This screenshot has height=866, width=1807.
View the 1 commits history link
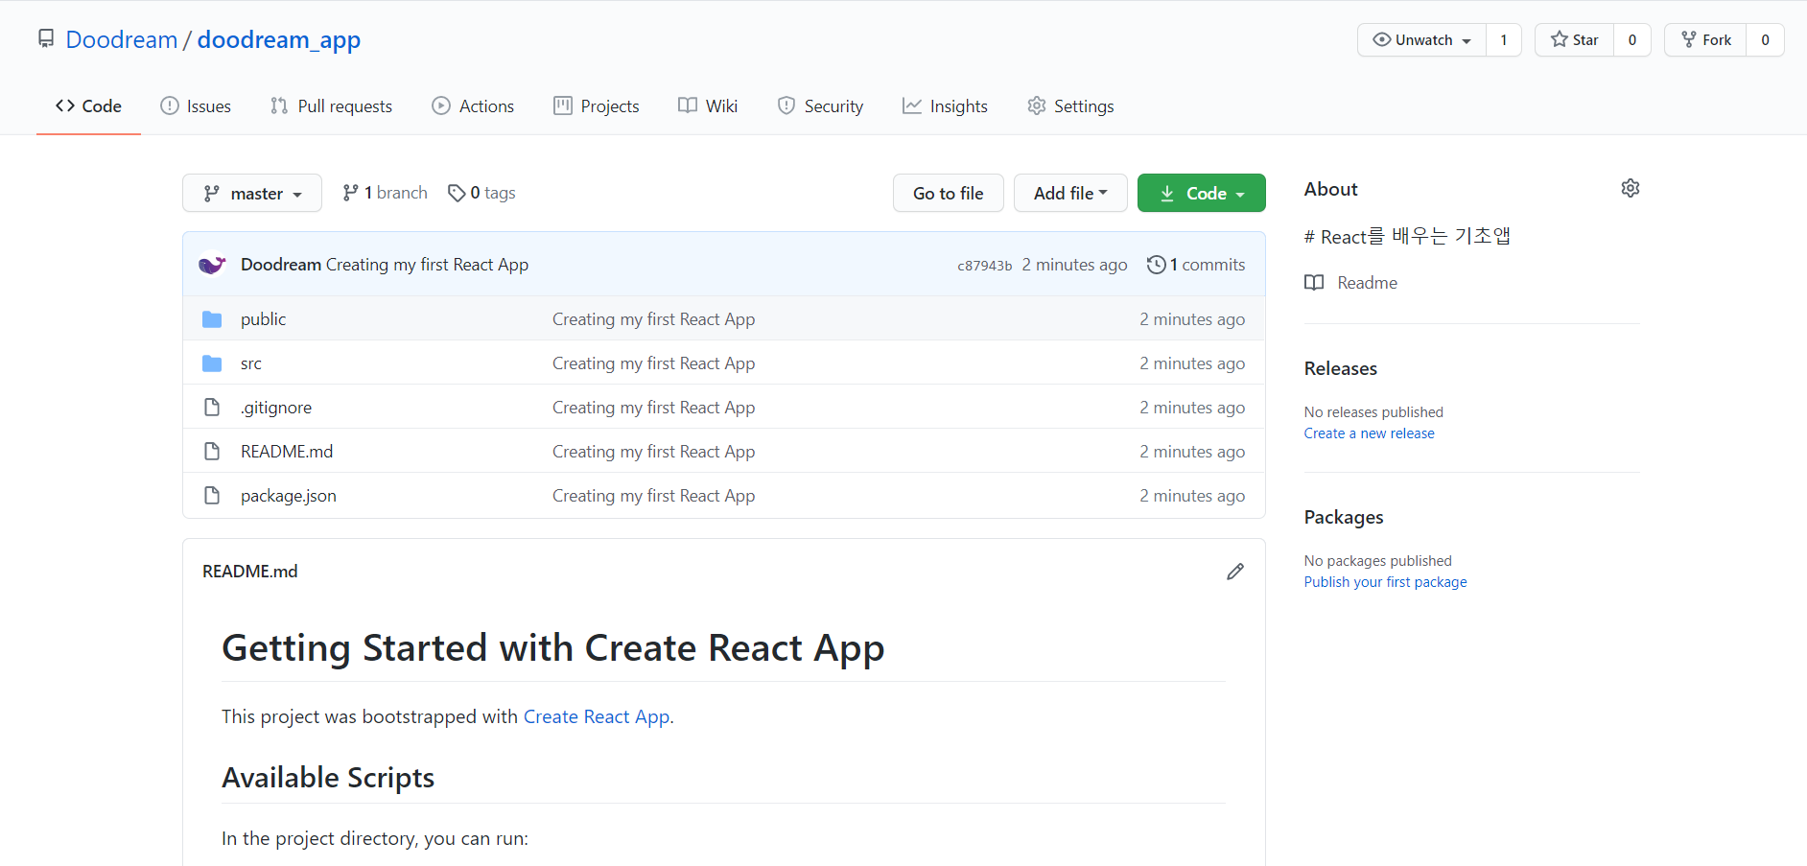click(1196, 265)
